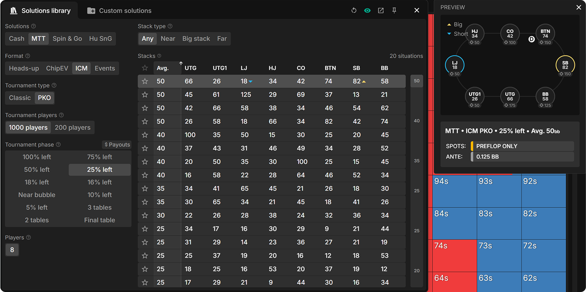Jump to 40 on stack scrollbar
586x292 pixels.
pyautogui.click(x=417, y=121)
